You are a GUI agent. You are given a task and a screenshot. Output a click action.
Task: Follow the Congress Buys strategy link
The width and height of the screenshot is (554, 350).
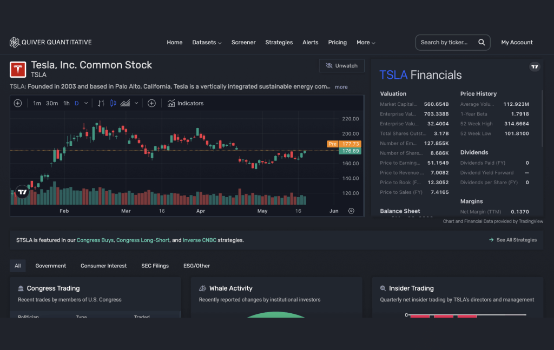(95, 240)
